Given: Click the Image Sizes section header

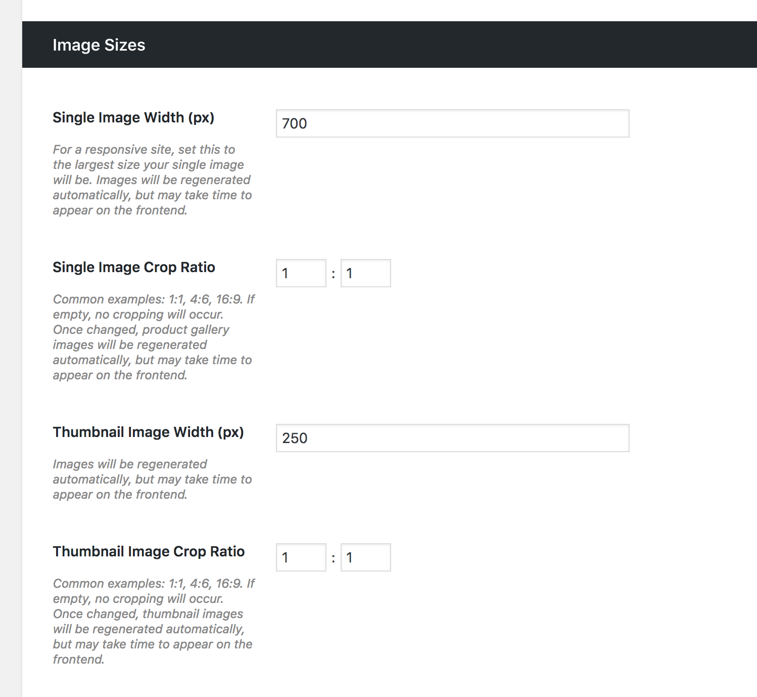Looking at the screenshot, I should [x=99, y=45].
